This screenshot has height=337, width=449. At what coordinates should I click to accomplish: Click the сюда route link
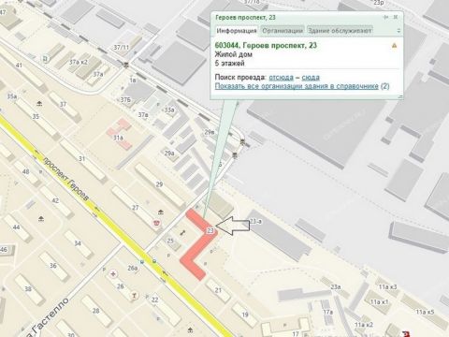(x=311, y=77)
